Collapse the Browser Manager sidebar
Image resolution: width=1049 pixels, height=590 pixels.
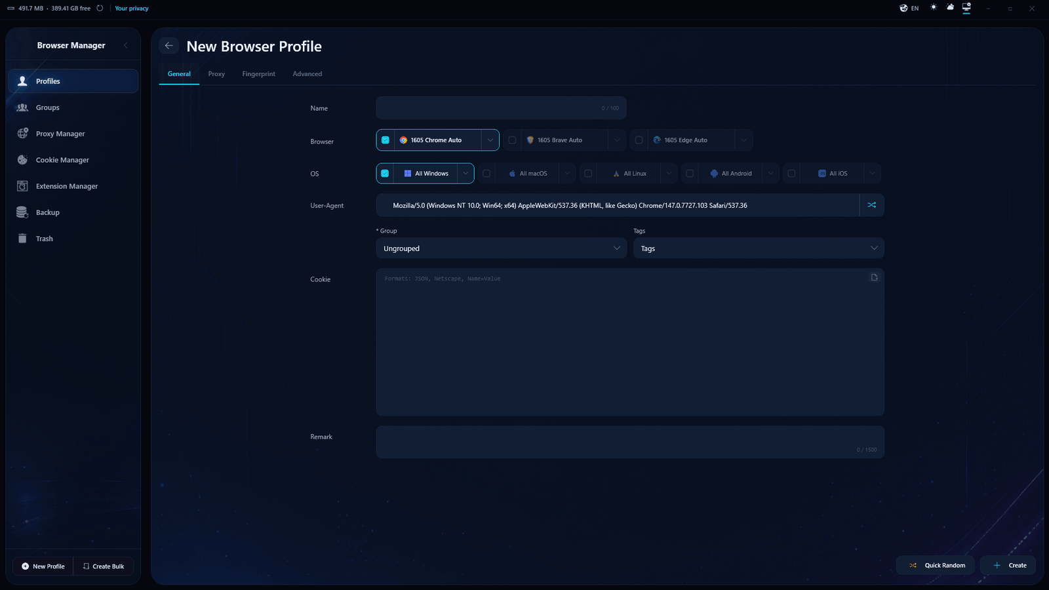pyautogui.click(x=126, y=45)
